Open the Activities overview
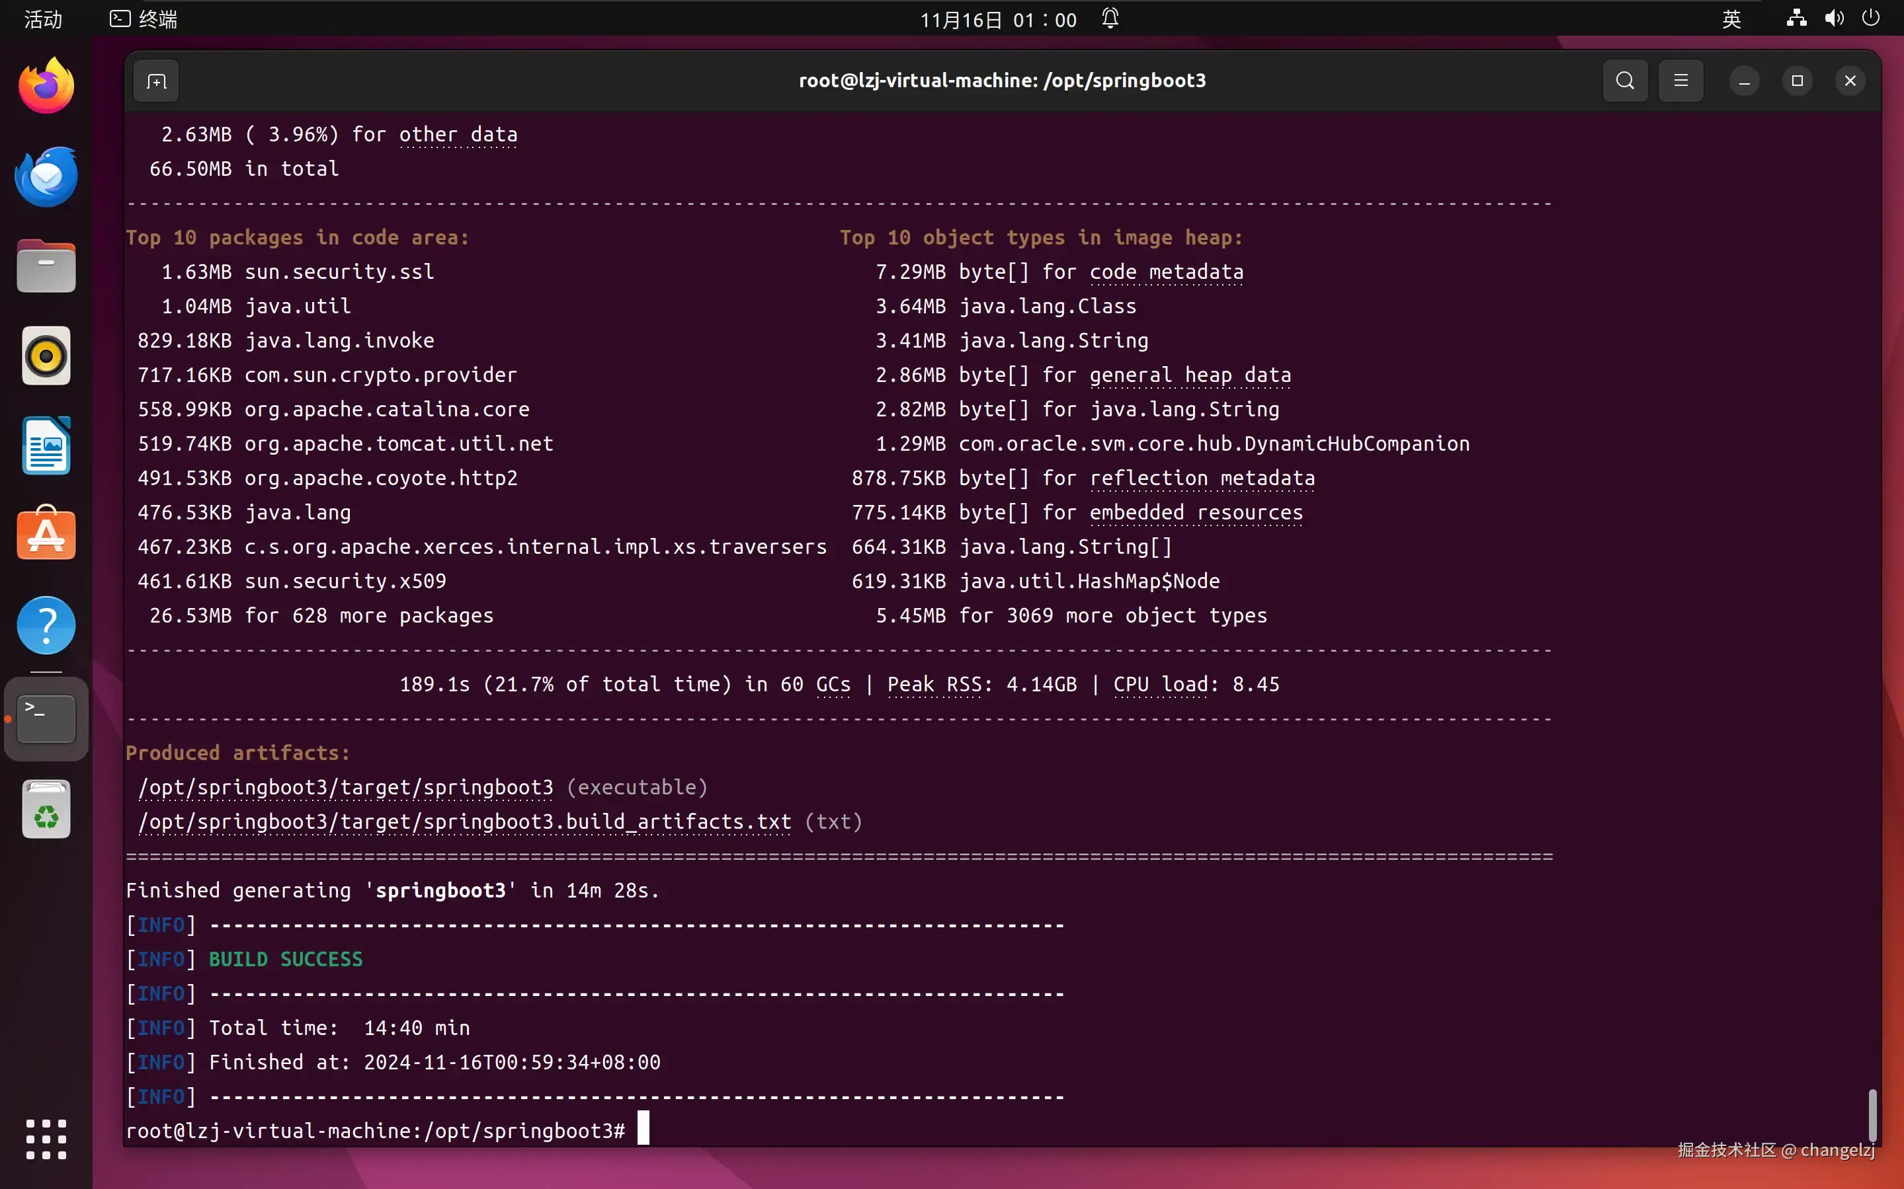 [x=42, y=19]
